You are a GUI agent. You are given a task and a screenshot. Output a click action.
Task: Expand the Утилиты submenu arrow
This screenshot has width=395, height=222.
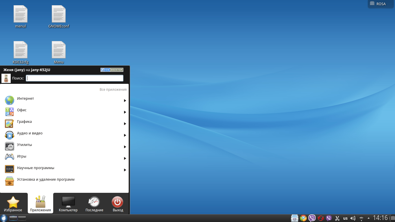click(x=125, y=147)
